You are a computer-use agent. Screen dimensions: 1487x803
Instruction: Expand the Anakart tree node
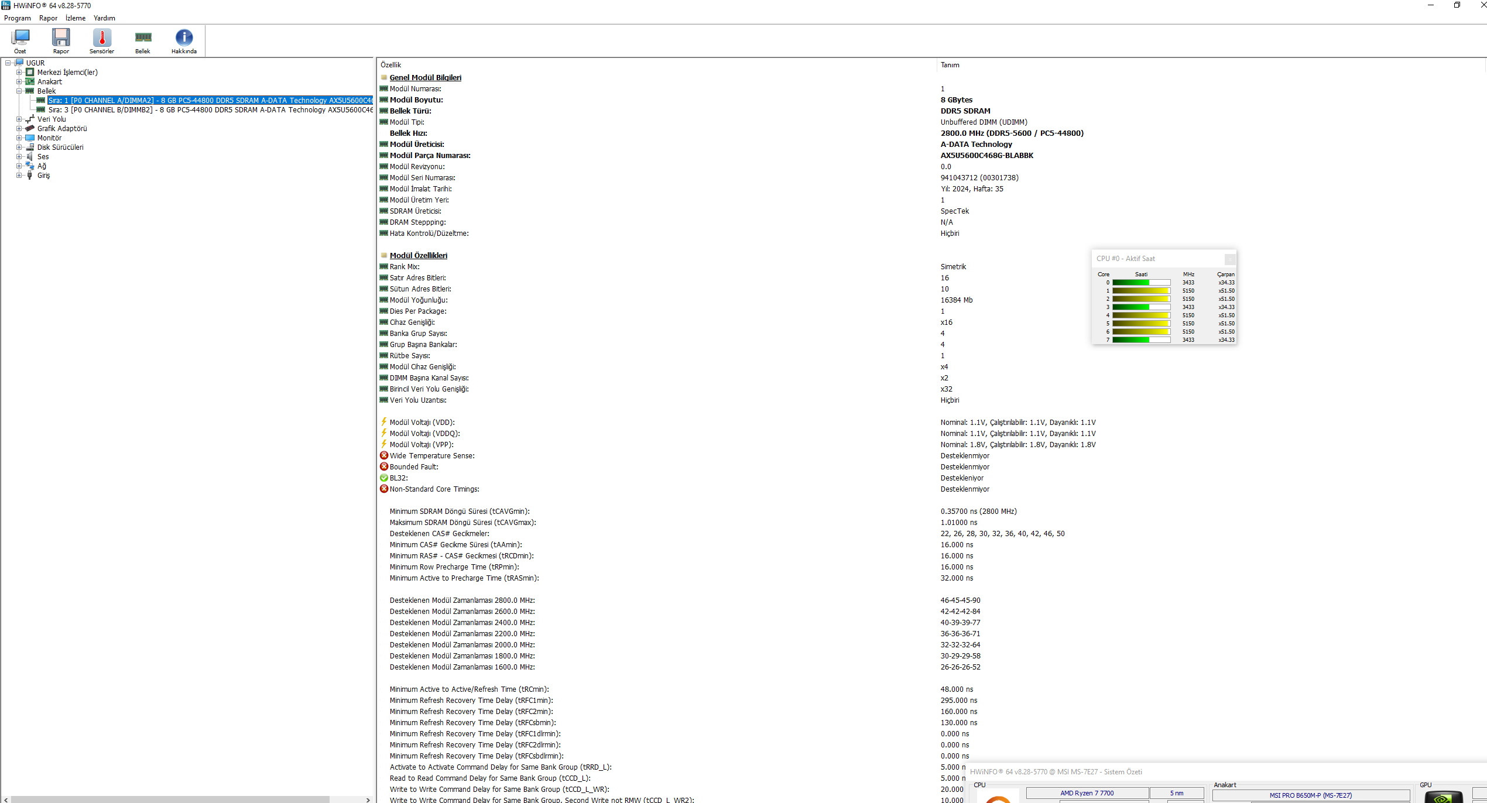tap(19, 81)
